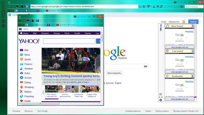
Task: Open the Sign up dropdown in Yahoo window
Action: (x=84, y=17)
